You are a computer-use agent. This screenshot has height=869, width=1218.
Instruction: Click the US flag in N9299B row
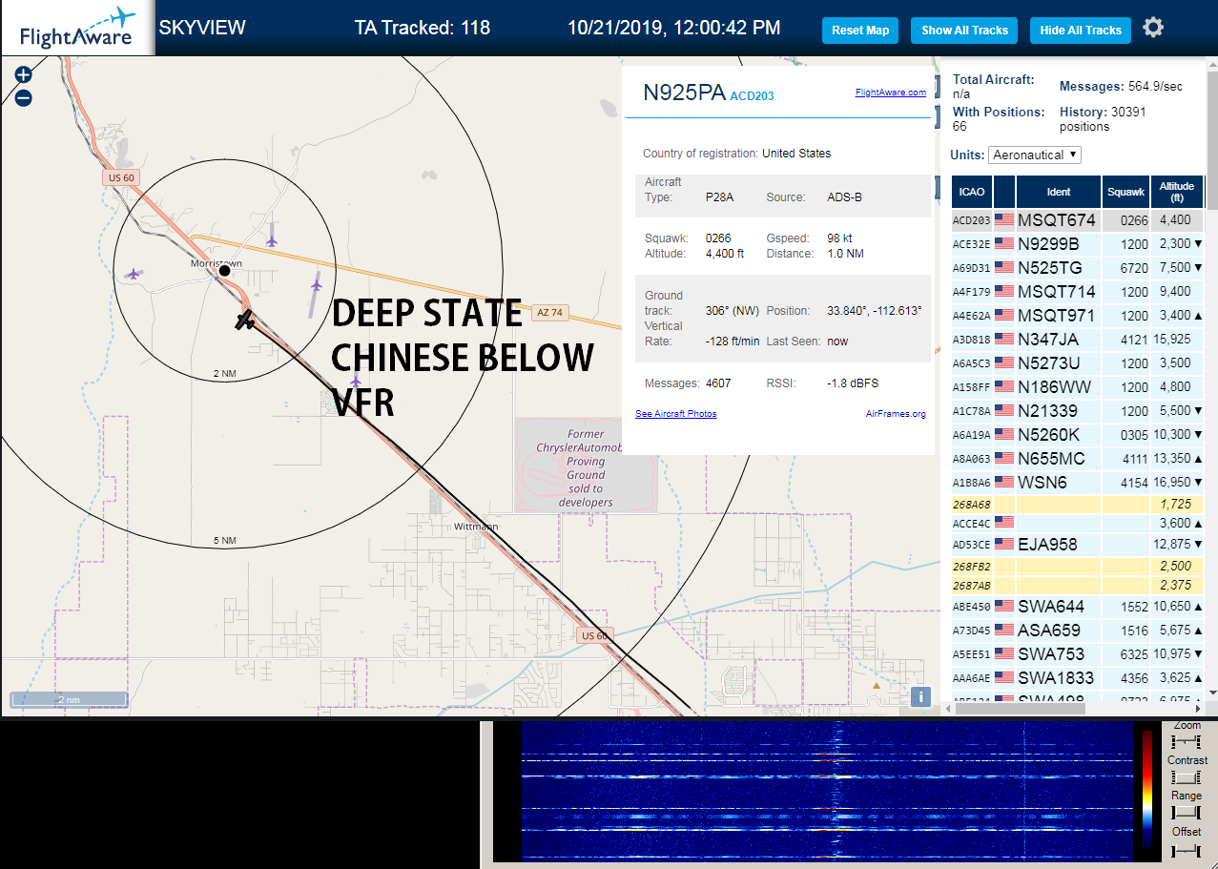tap(1003, 244)
